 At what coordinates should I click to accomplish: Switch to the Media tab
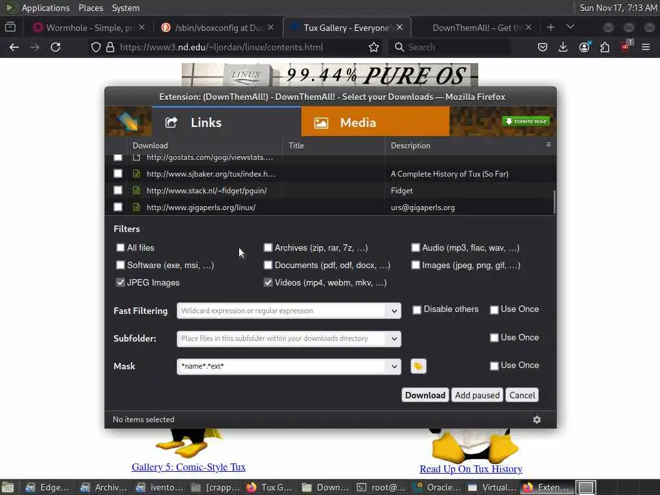[376, 122]
